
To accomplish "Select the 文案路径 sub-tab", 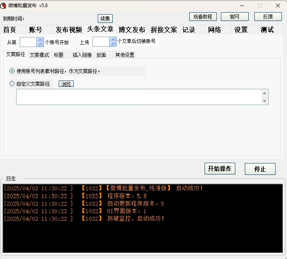I will click(x=15, y=54).
